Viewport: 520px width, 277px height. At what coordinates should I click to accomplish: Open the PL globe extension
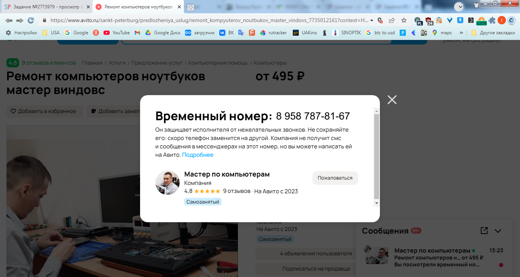point(418,21)
